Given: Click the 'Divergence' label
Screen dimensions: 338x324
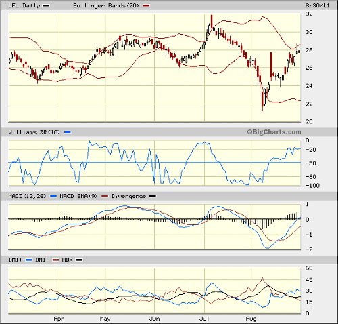Looking at the screenshot, I should coord(128,196).
